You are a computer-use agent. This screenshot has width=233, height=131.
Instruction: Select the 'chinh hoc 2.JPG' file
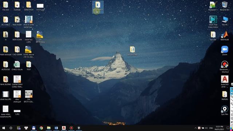(28, 37)
